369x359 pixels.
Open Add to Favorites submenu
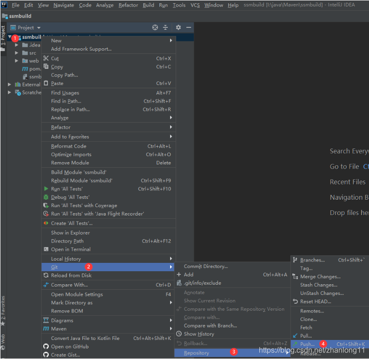(x=109, y=137)
